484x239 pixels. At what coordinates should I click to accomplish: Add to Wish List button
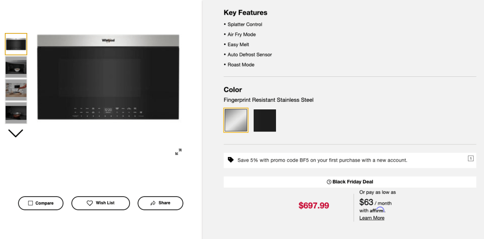click(100, 203)
